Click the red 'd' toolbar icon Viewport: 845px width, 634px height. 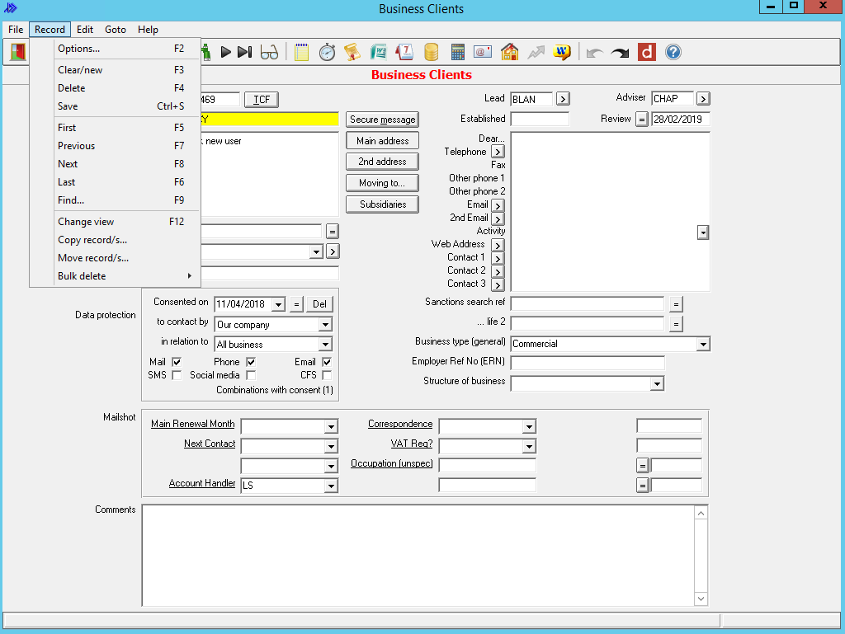click(647, 52)
